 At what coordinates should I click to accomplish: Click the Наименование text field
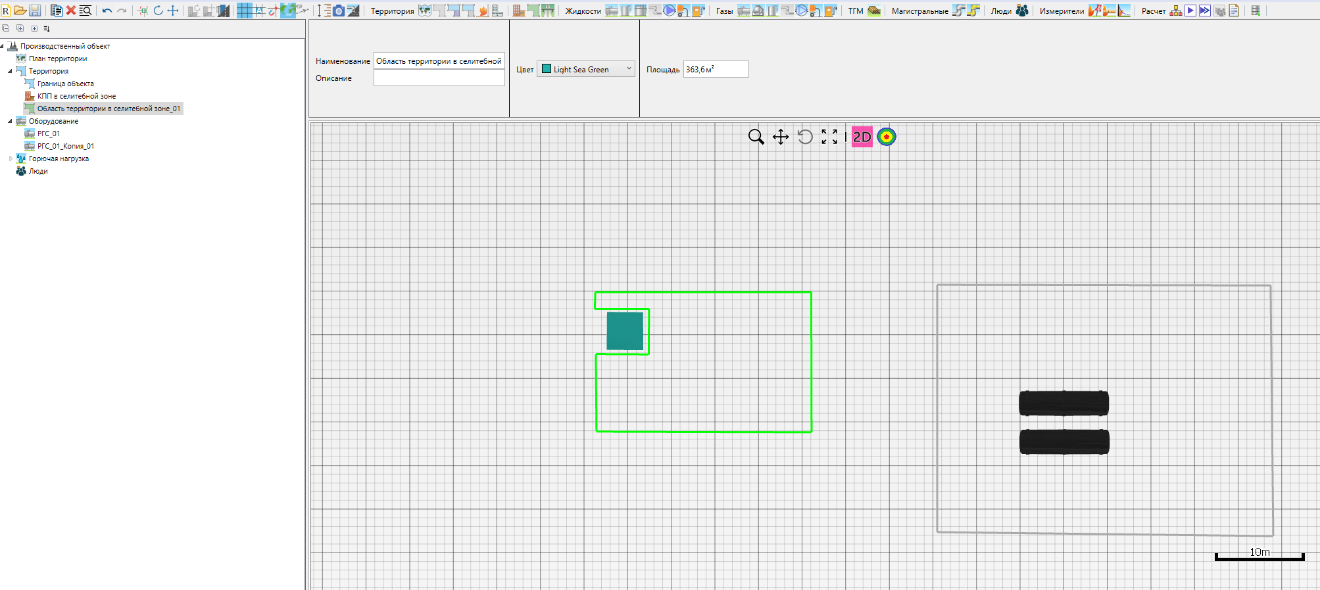[439, 61]
